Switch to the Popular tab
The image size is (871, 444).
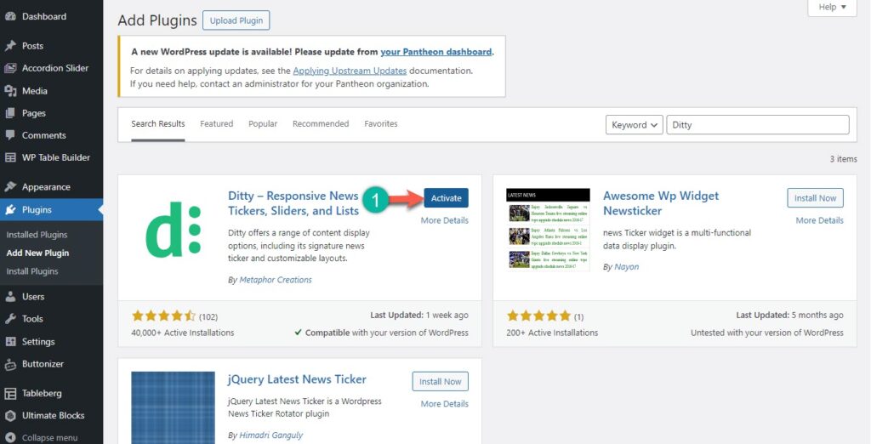point(263,124)
